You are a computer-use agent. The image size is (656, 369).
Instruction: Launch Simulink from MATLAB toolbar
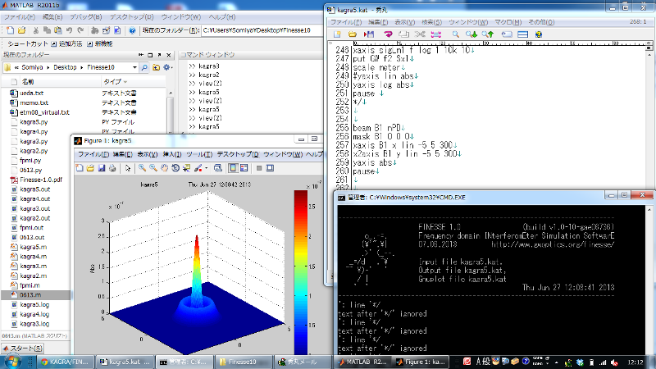94,30
